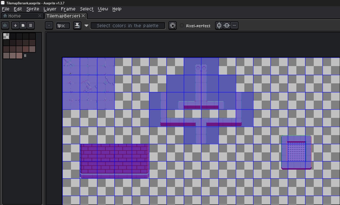Click the dynamics icon beside Pixel-perfect
The width and height of the screenshot is (340, 205).
(x=172, y=26)
